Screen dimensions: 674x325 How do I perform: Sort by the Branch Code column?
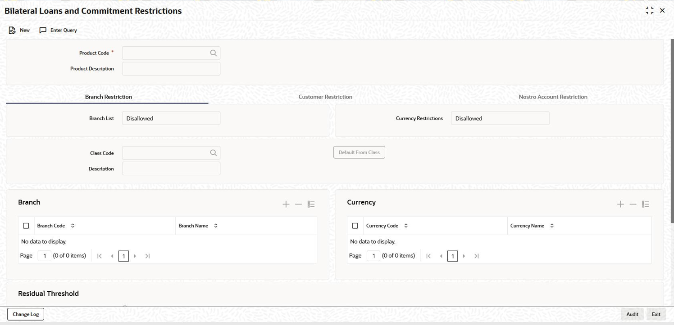point(73,226)
